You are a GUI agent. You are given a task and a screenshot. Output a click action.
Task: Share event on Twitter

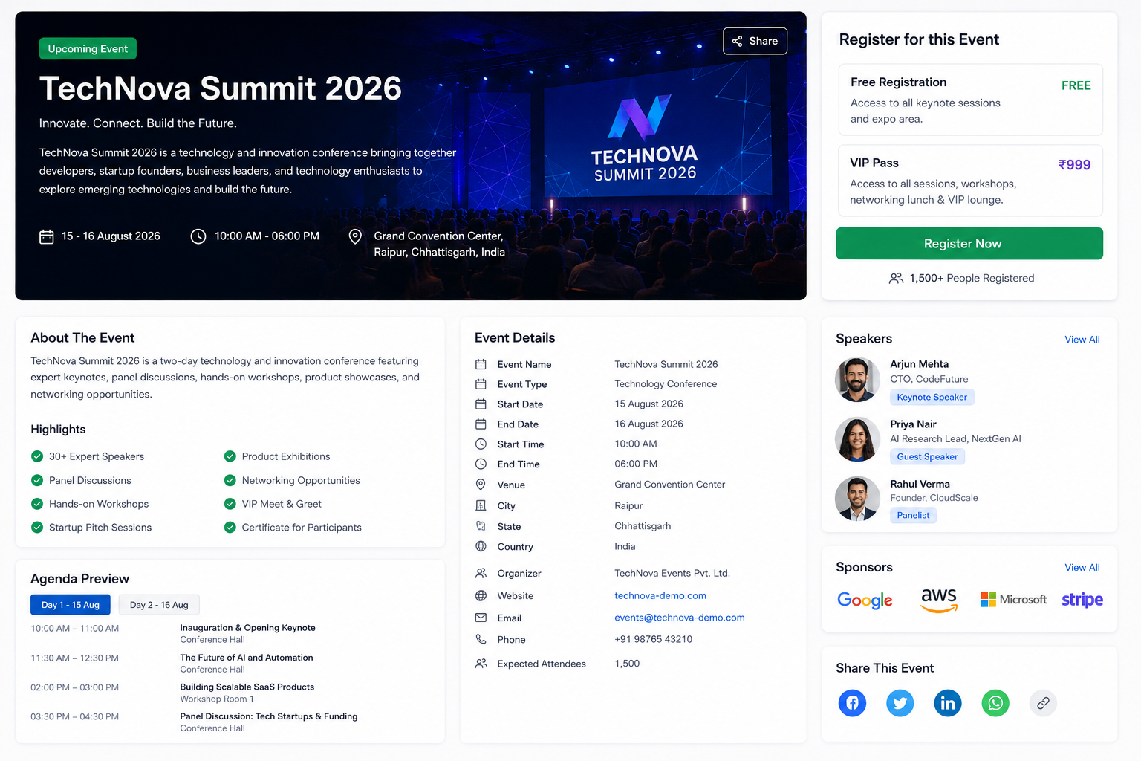tap(900, 703)
